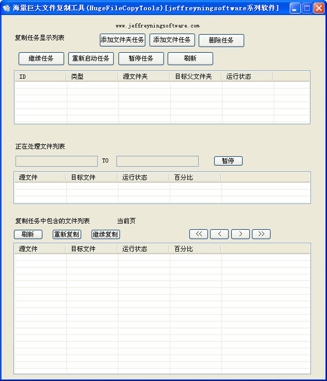The height and width of the screenshot is (381, 327).
Task: Click the 类型 column header
Action: [92, 77]
